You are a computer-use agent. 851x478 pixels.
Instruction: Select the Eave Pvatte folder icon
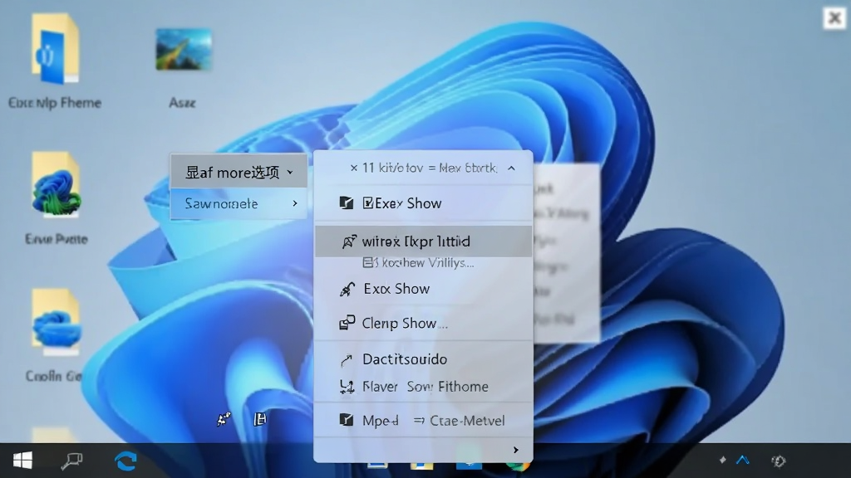point(56,185)
